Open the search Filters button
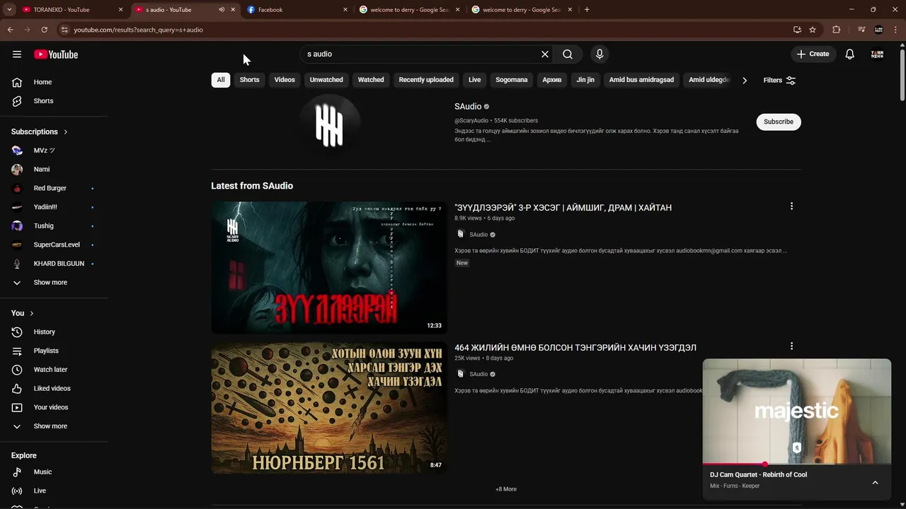Viewport: 906px width, 509px height. [x=780, y=81]
